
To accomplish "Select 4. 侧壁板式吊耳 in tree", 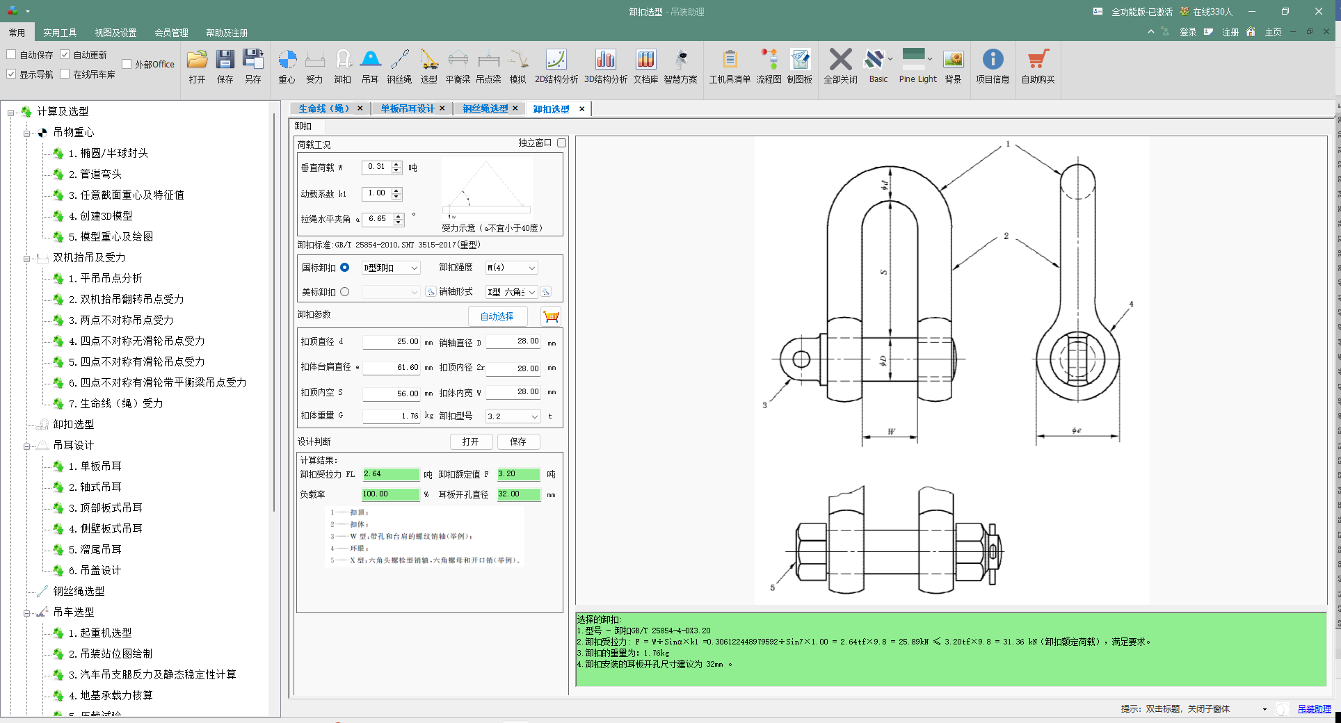I will point(106,529).
